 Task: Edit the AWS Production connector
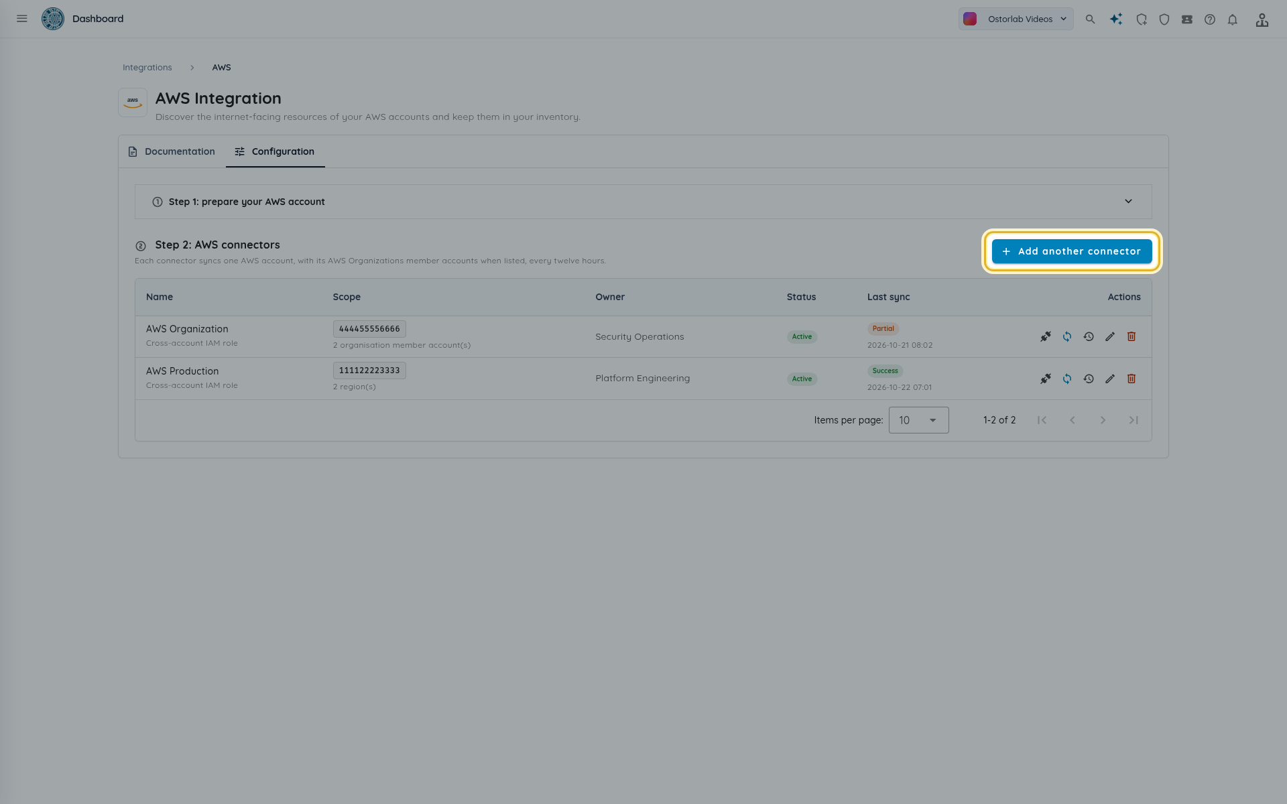pyautogui.click(x=1110, y=379)
